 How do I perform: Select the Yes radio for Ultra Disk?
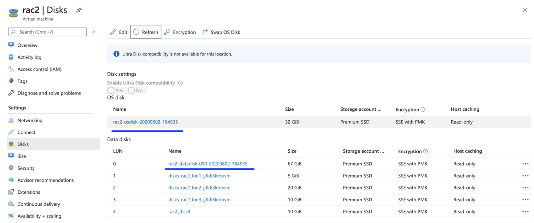[x=111, y=90]
